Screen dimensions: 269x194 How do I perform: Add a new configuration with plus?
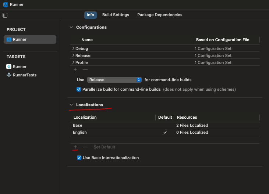point(75,69)
